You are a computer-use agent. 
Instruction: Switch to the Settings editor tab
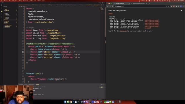[x=81, y=5]
